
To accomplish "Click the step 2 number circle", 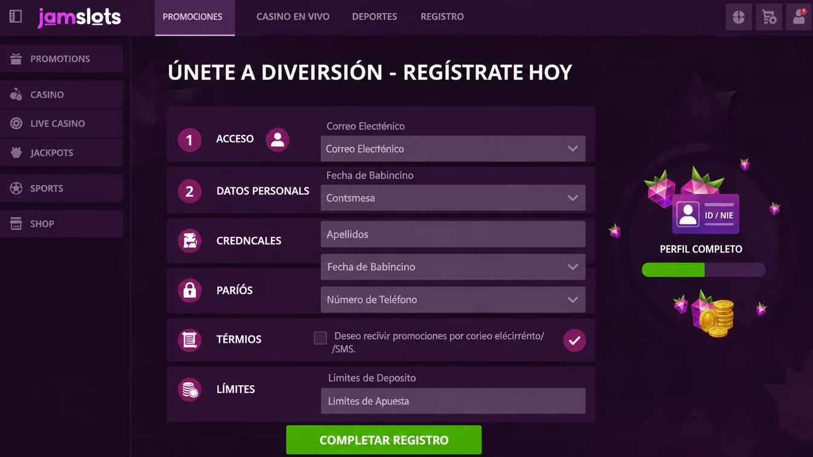I will tap(189, 192).
